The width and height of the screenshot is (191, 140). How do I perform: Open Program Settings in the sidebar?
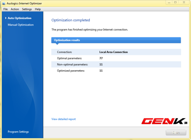pyautogui.click(x=18, y=132)
